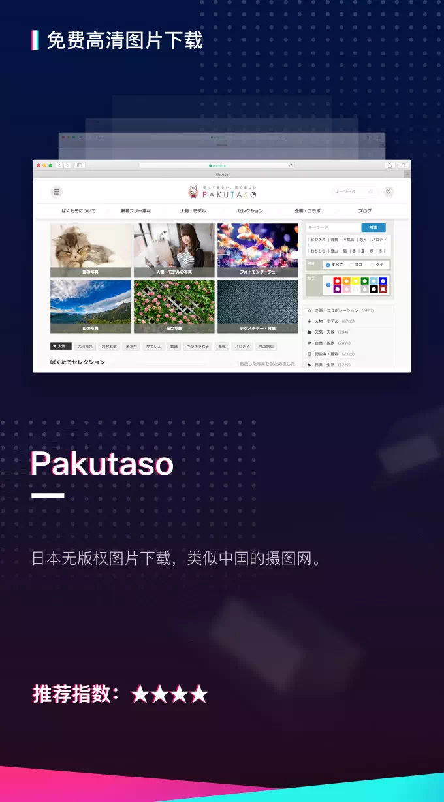The height and width of the screenshot is (802, 444).
Task: Click the Safari share icon
Action: [x=390, y=166]
